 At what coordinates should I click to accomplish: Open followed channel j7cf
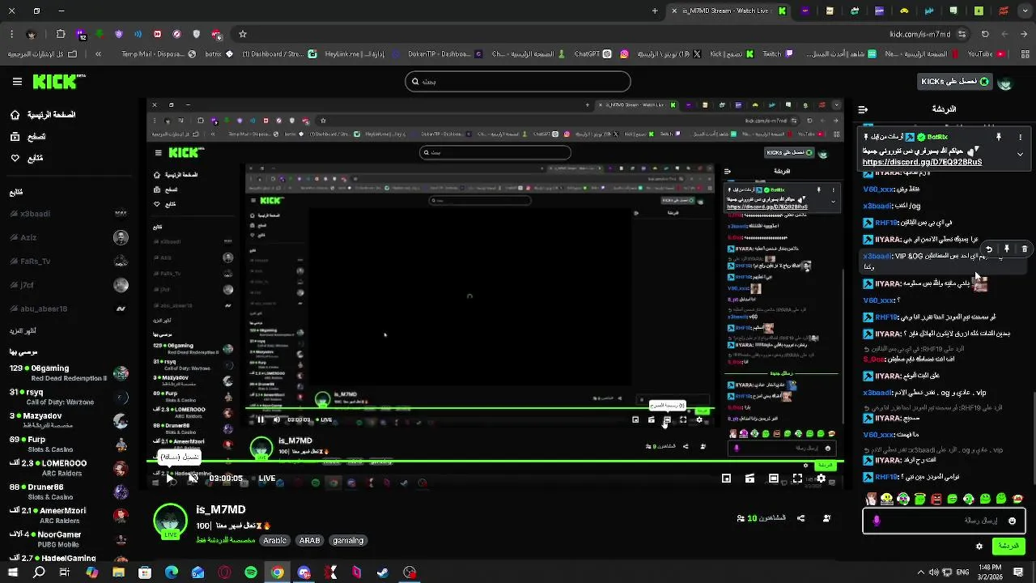pos(69,285)
